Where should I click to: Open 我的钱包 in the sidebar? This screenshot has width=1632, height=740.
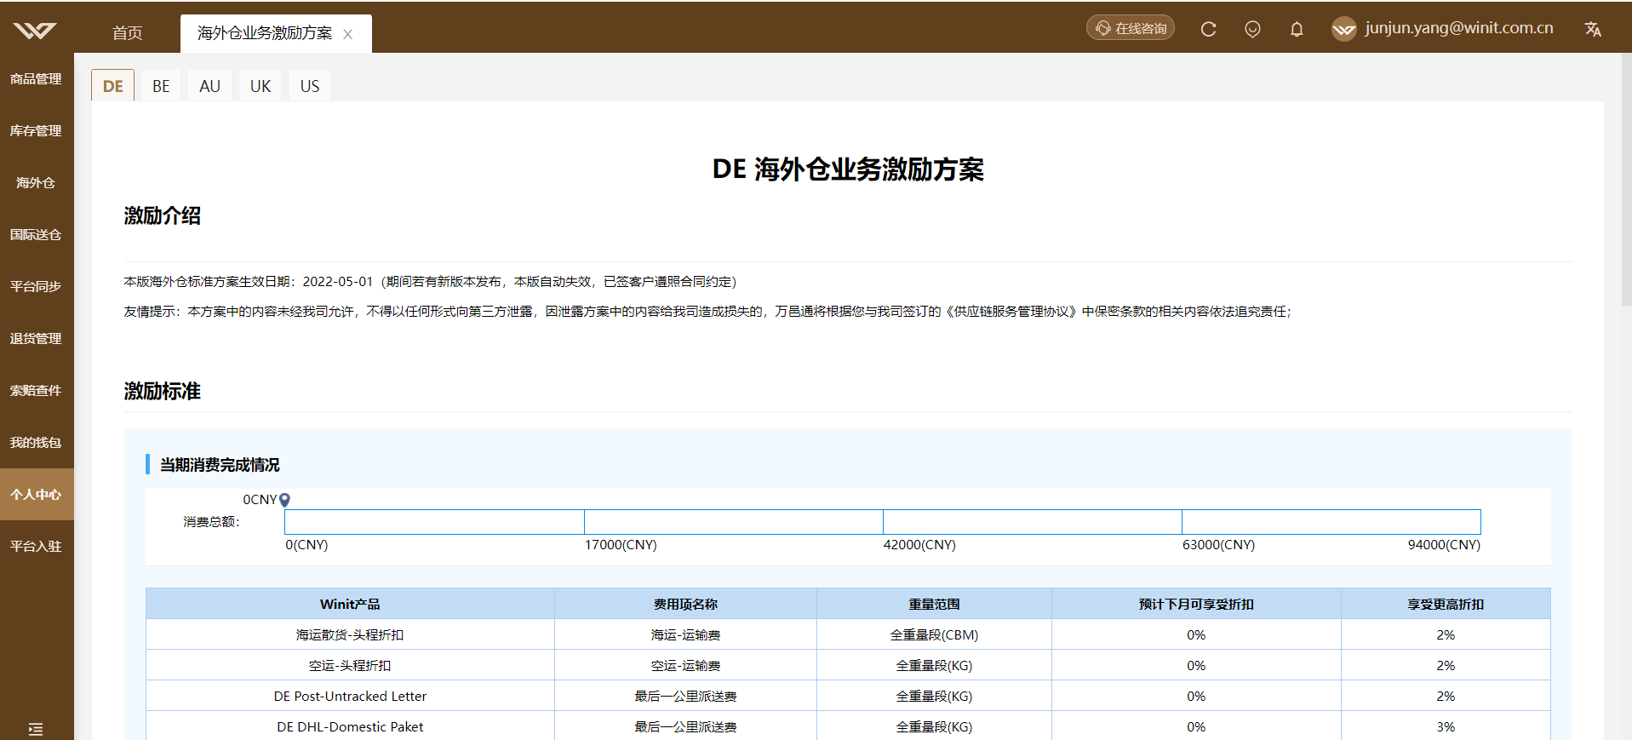click(x=36, y=443)
